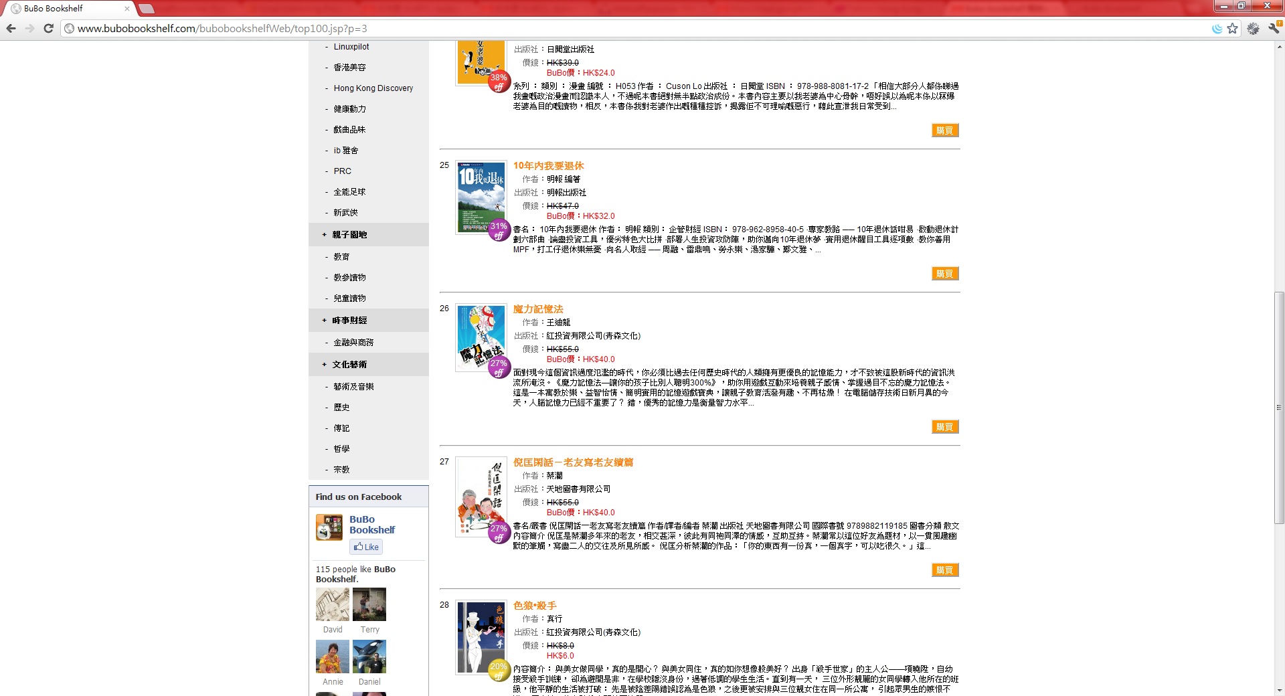
Task: Open the 健康動力 category
Action: [x=349, y=109]
